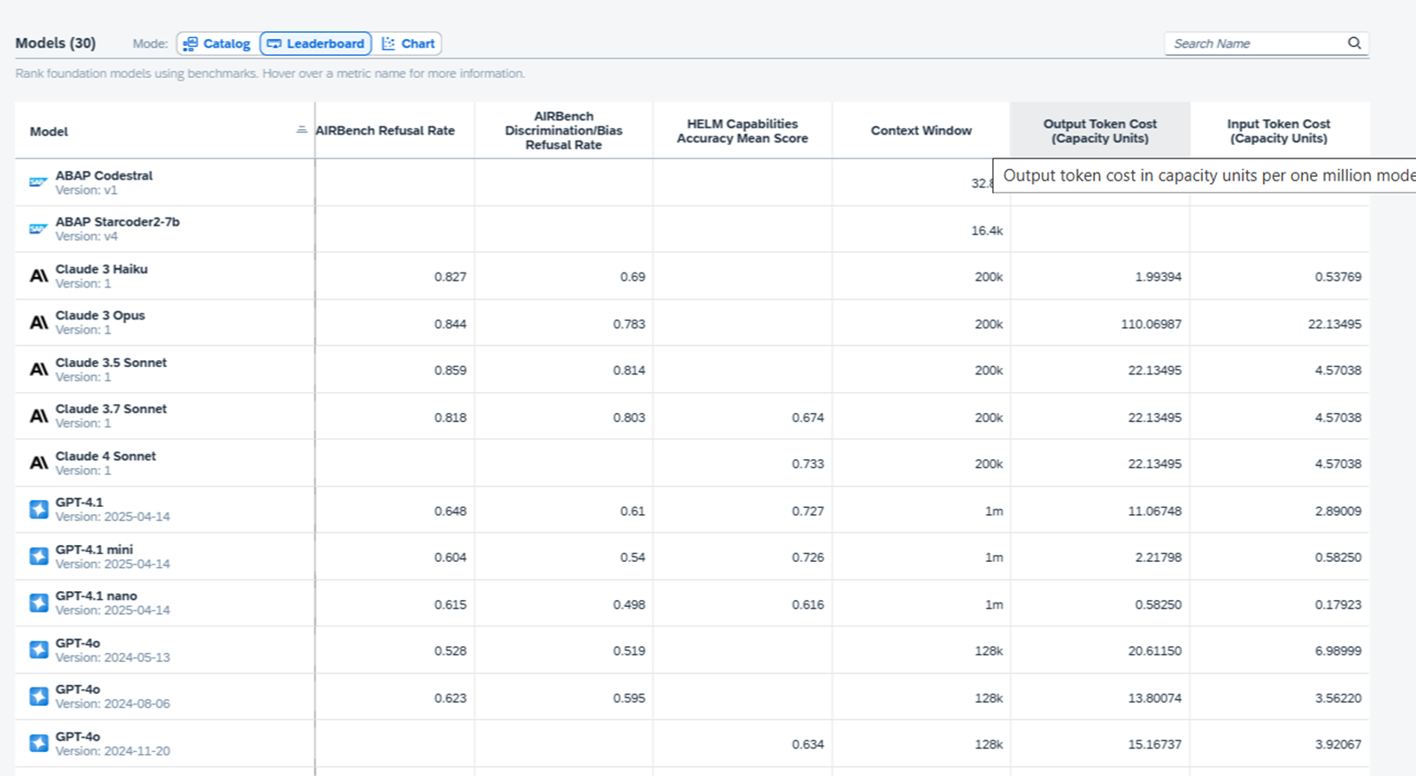
Task: Click the Azure OpenAI icon beside GPT-4.1 nano
Action: pyautogui.click(x=39, y=603)
